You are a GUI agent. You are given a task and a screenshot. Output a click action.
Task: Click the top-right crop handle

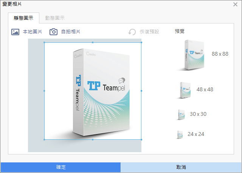pyautogui.click(x=141, y=42)
